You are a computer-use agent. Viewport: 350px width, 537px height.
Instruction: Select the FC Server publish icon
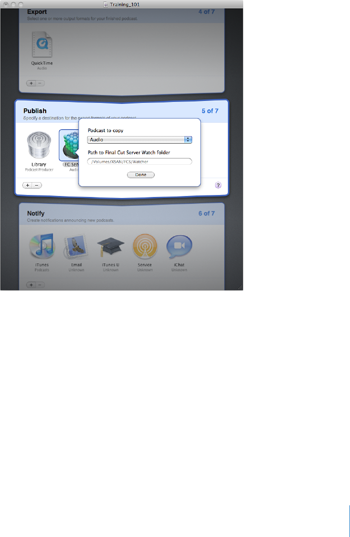(69, 145)
